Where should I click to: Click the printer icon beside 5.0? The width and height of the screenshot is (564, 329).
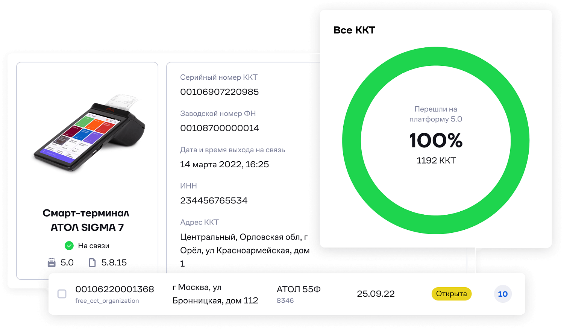[52, 262]
